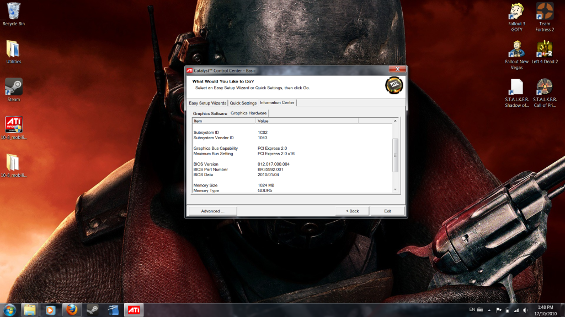Open the blue window app on taskbar

tap(113, 310)
